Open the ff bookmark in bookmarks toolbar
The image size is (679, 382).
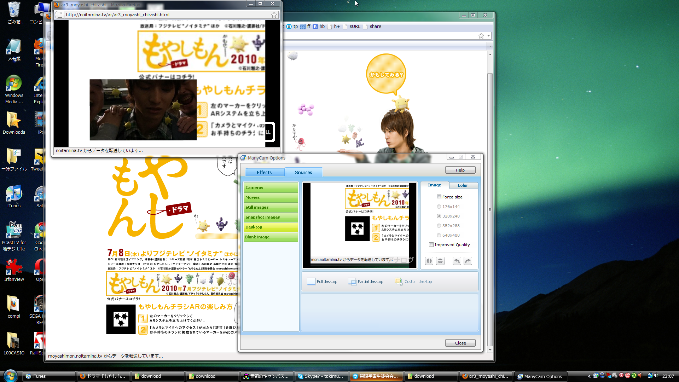[x=305, y=27]
